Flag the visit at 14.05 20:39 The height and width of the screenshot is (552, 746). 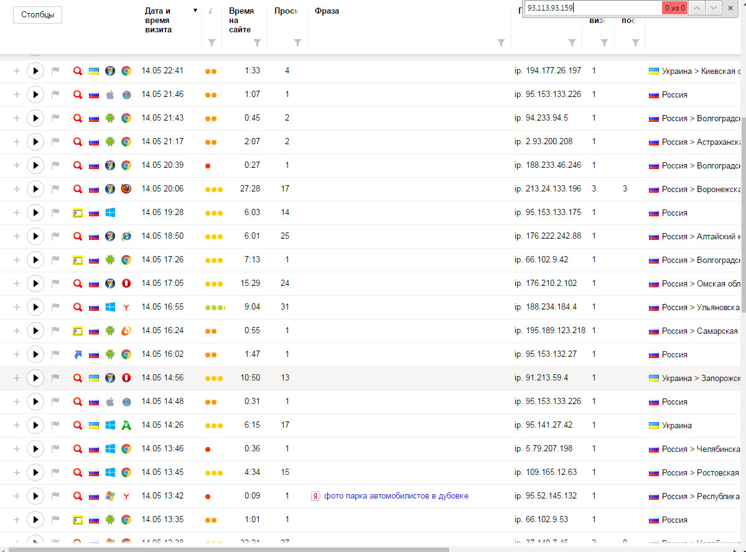[55, 165]
